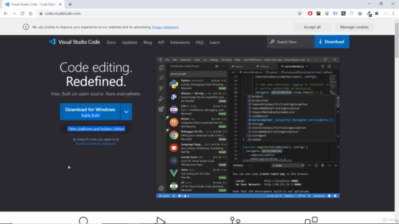Click the info icon in the cookie banner
399x224 pixels.
click(x=26, y=27)
